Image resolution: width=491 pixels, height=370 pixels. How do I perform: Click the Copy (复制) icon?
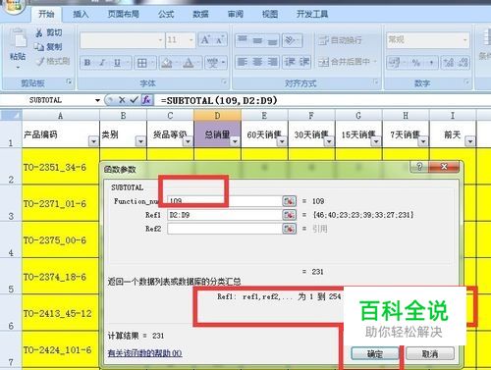[39, 47]
